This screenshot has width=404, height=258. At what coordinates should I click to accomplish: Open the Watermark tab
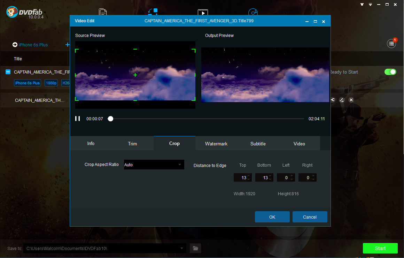pyautogui.click(x=216, y=143)
